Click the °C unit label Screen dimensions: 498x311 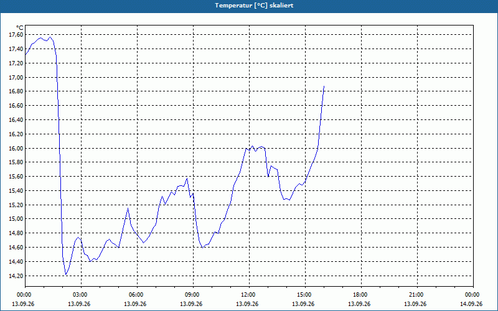20,28
